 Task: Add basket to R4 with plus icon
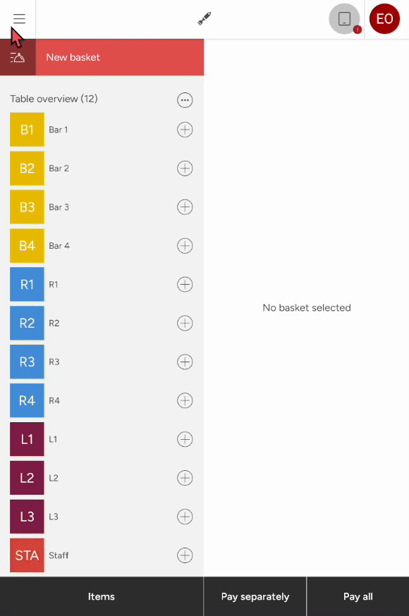click(185, 400)
